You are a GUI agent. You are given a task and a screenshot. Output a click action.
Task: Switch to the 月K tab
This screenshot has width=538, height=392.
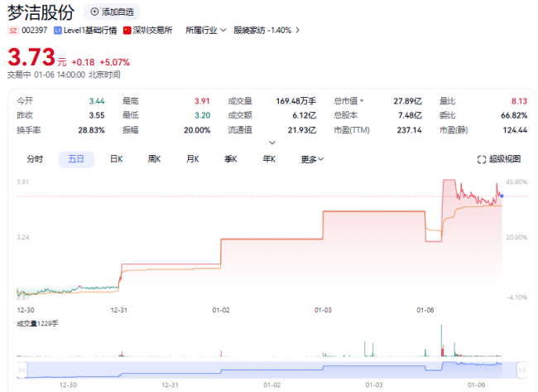pyautogui.click(x=193, y=159)
